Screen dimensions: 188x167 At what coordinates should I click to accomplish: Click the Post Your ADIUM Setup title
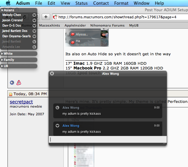(x=166, y=10)
